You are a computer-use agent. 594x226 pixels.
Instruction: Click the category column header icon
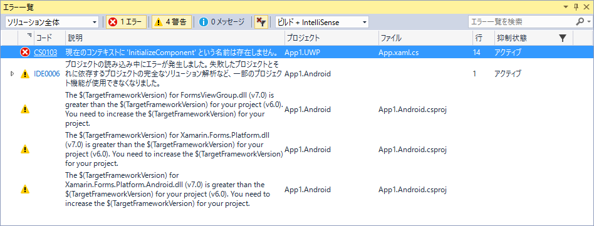29,36
